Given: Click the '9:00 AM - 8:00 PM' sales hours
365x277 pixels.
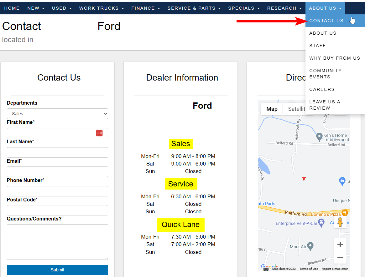Looking at the screenshot, I should click(x=193, y=156).
